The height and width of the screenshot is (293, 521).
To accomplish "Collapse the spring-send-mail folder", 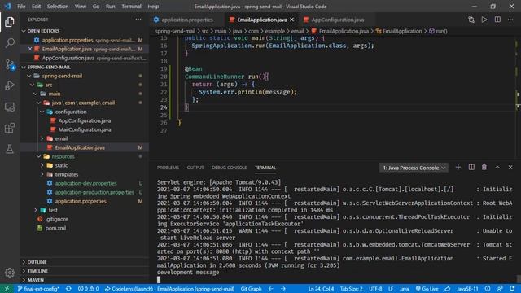I will pos(29,76).
